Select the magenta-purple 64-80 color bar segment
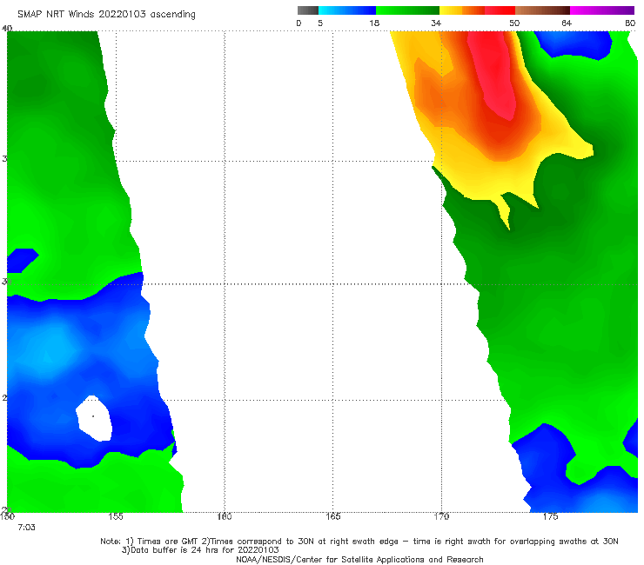Viewport: 644px width, 565px height. 602,10
